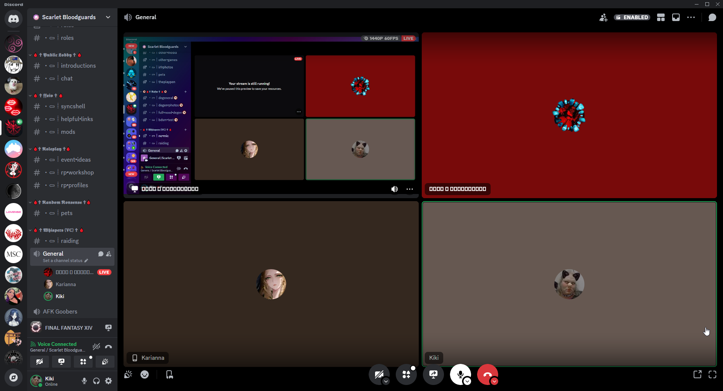Open Scarlet Bloodguards server menu
723x391 pixels.
pos(72,17)
